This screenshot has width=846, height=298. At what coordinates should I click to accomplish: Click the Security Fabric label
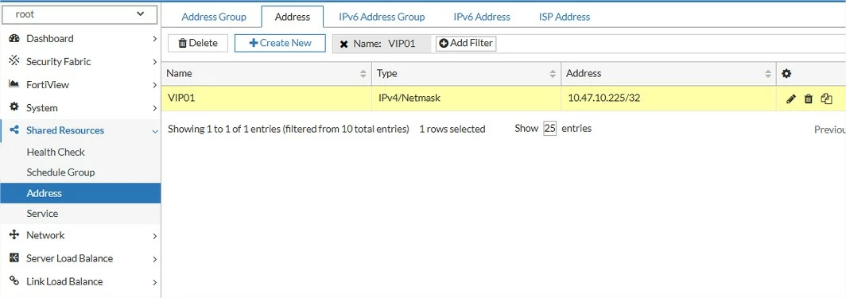58,61
